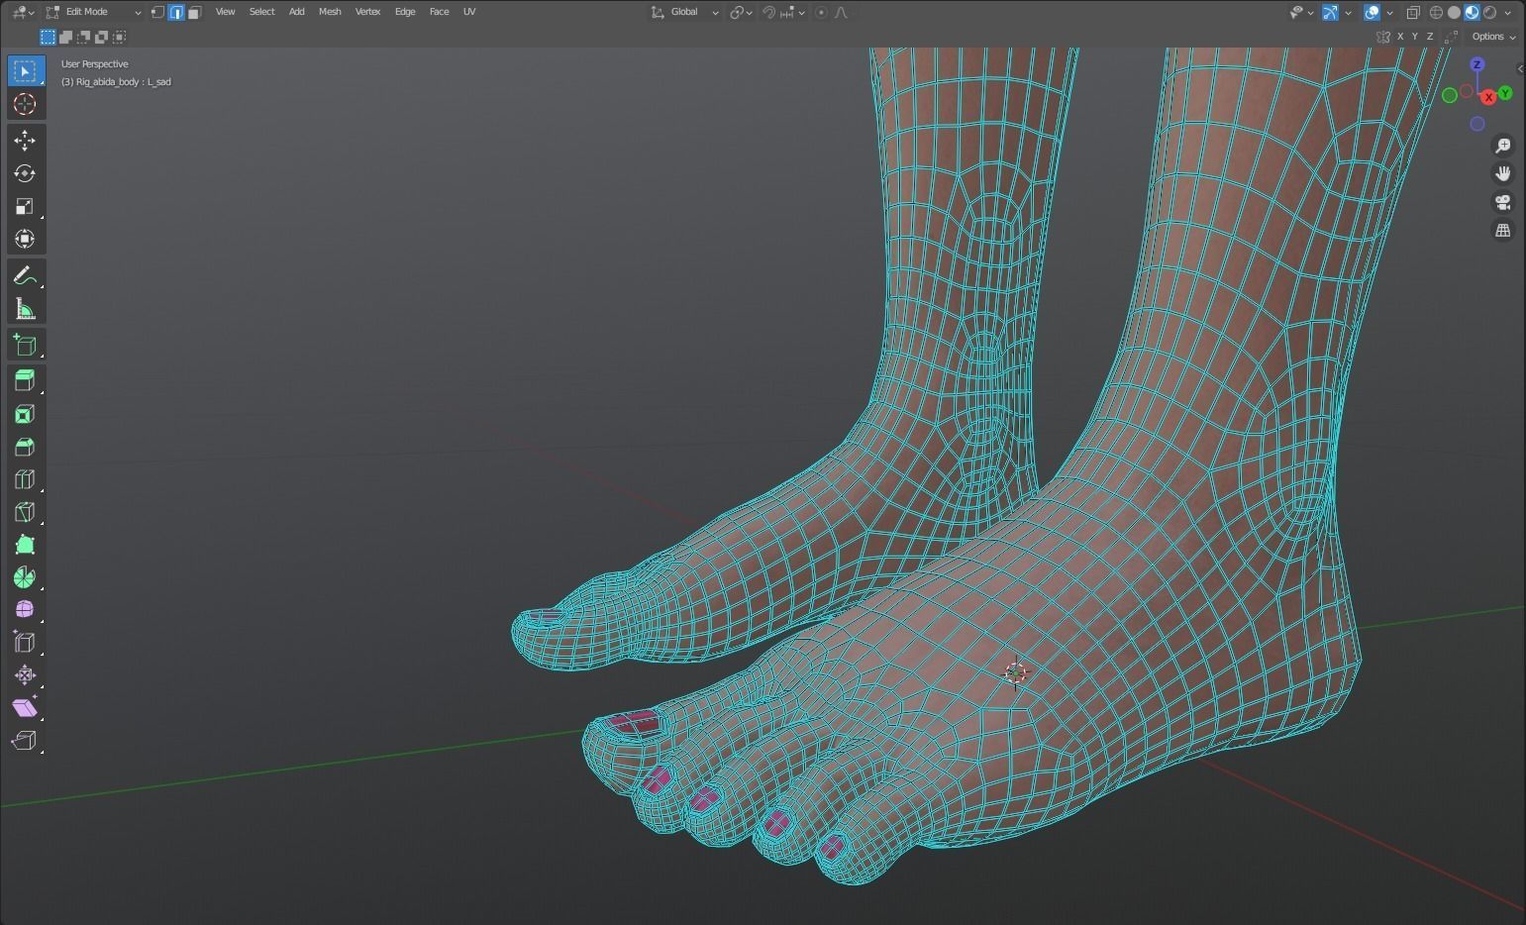Open the Options dropdown
The height and width of the screenshot is (925, 1526).
tap(1493, 37)
